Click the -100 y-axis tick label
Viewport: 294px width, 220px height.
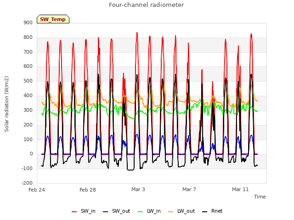click(x=27, y=168)
